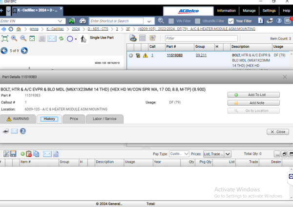Switch to the History tab
Image resolution: width=293 pixels, height=207 pixels.
49,119
